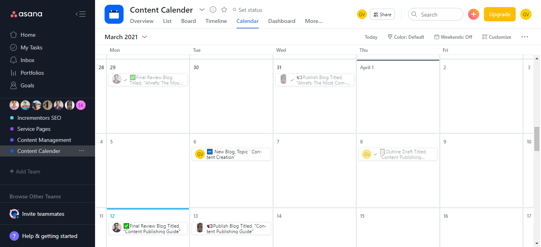Open the project title dropdown arrow
541x247 pixels.
click(x=202, y=10)
